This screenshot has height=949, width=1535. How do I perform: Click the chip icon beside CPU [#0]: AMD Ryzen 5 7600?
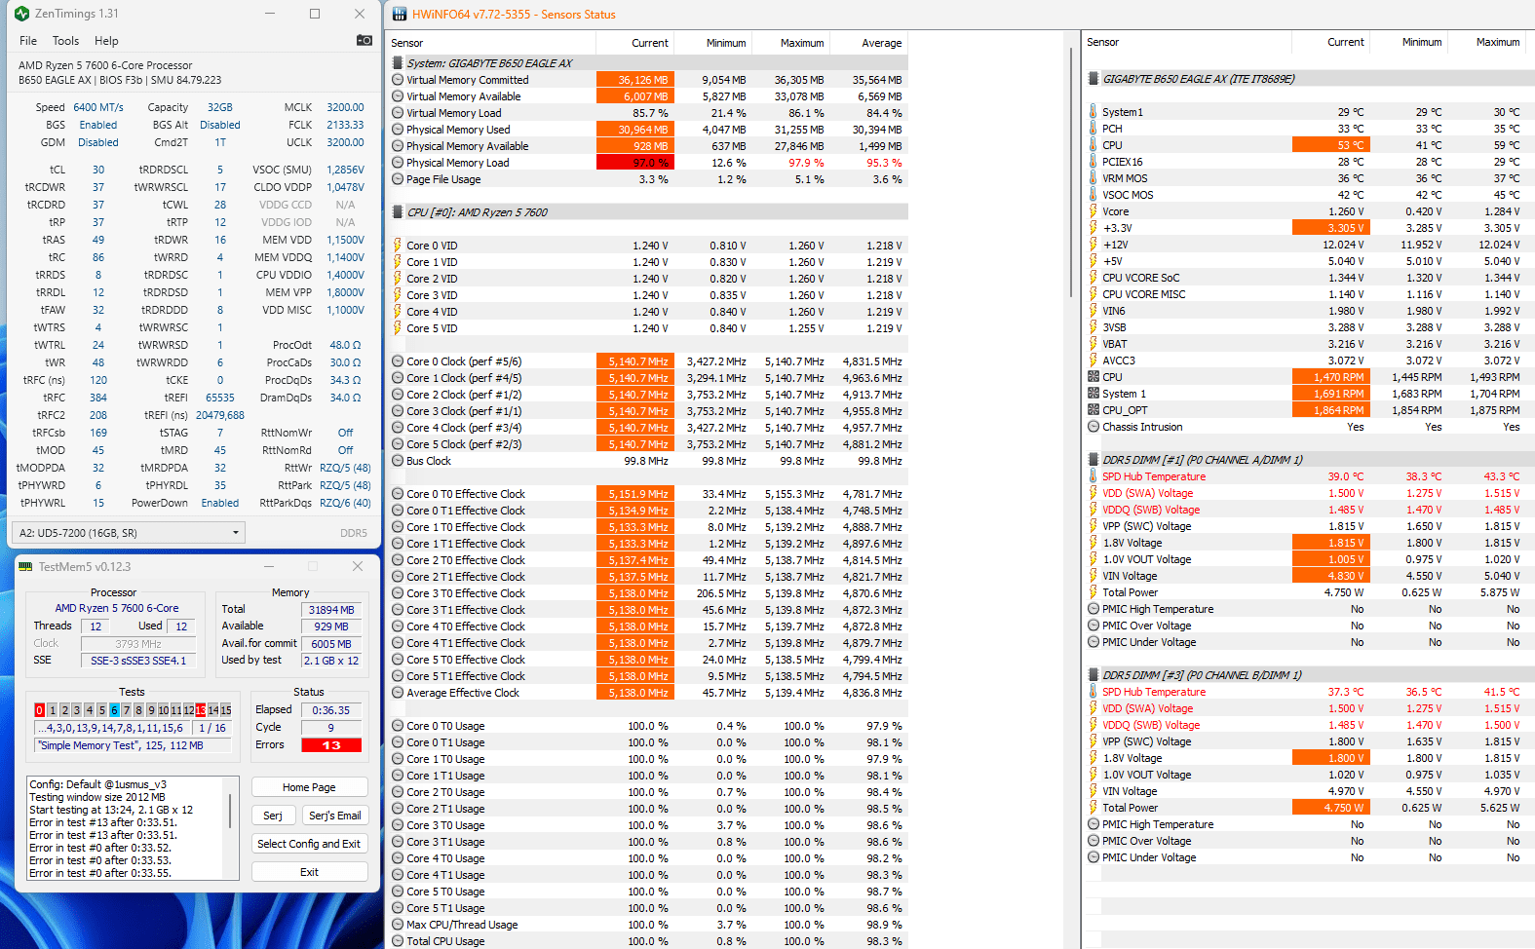coord(398,212)
